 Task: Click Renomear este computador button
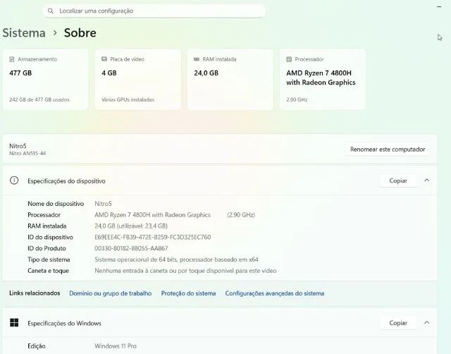click(x=387, y=149)
